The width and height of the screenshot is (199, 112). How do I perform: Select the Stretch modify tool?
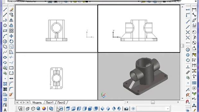11,52
